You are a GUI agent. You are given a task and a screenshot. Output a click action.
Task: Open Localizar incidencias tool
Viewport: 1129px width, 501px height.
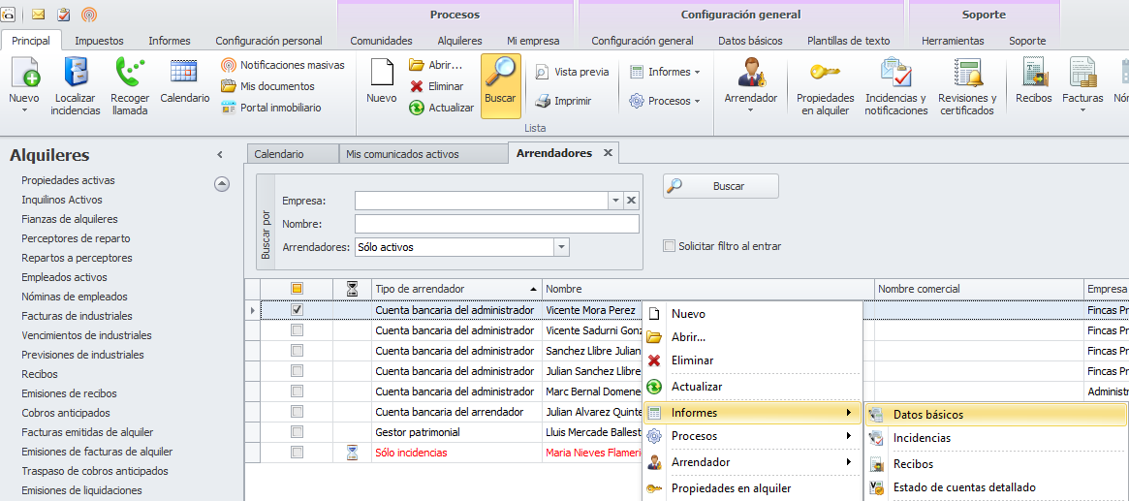click(76, 85)
